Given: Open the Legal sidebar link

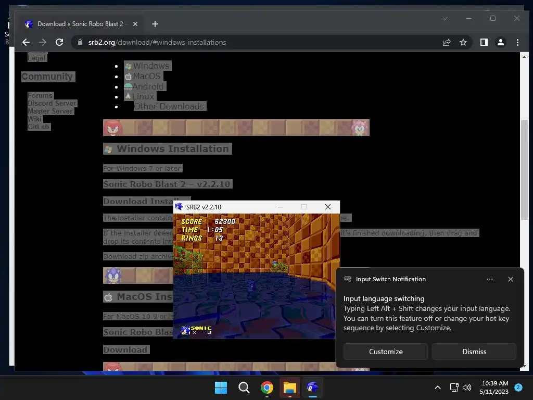Looking at the screenshot, I should [37, 58].
